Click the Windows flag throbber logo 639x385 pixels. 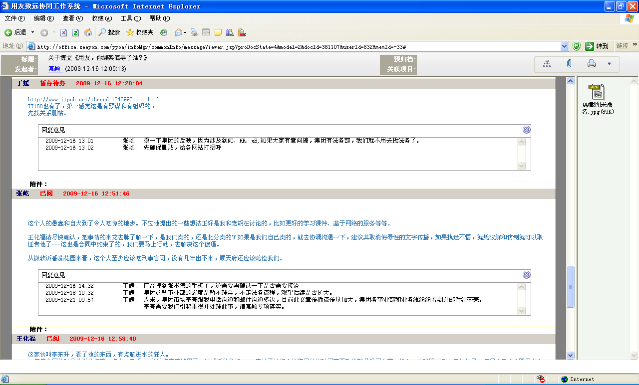pyautogui.click(x=630, y=18)
